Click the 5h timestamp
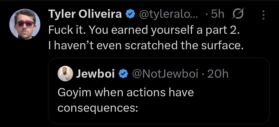 218,14
